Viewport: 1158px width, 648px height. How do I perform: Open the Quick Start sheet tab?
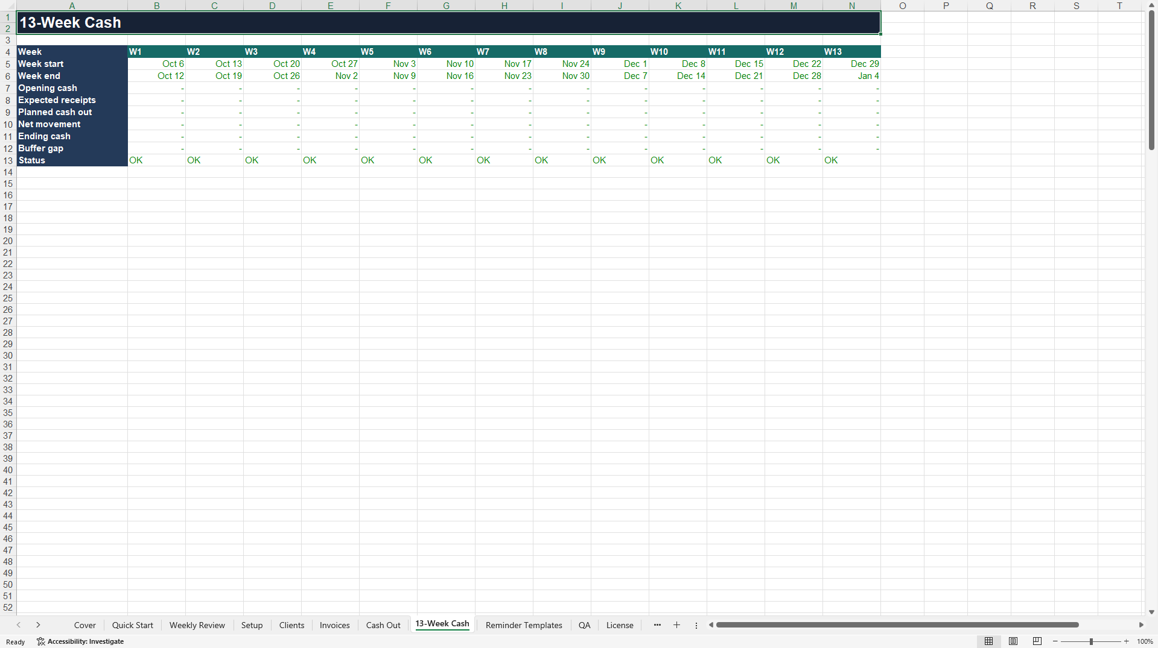133,625
